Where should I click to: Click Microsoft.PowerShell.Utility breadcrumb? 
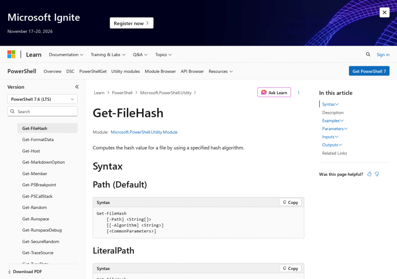166,93
